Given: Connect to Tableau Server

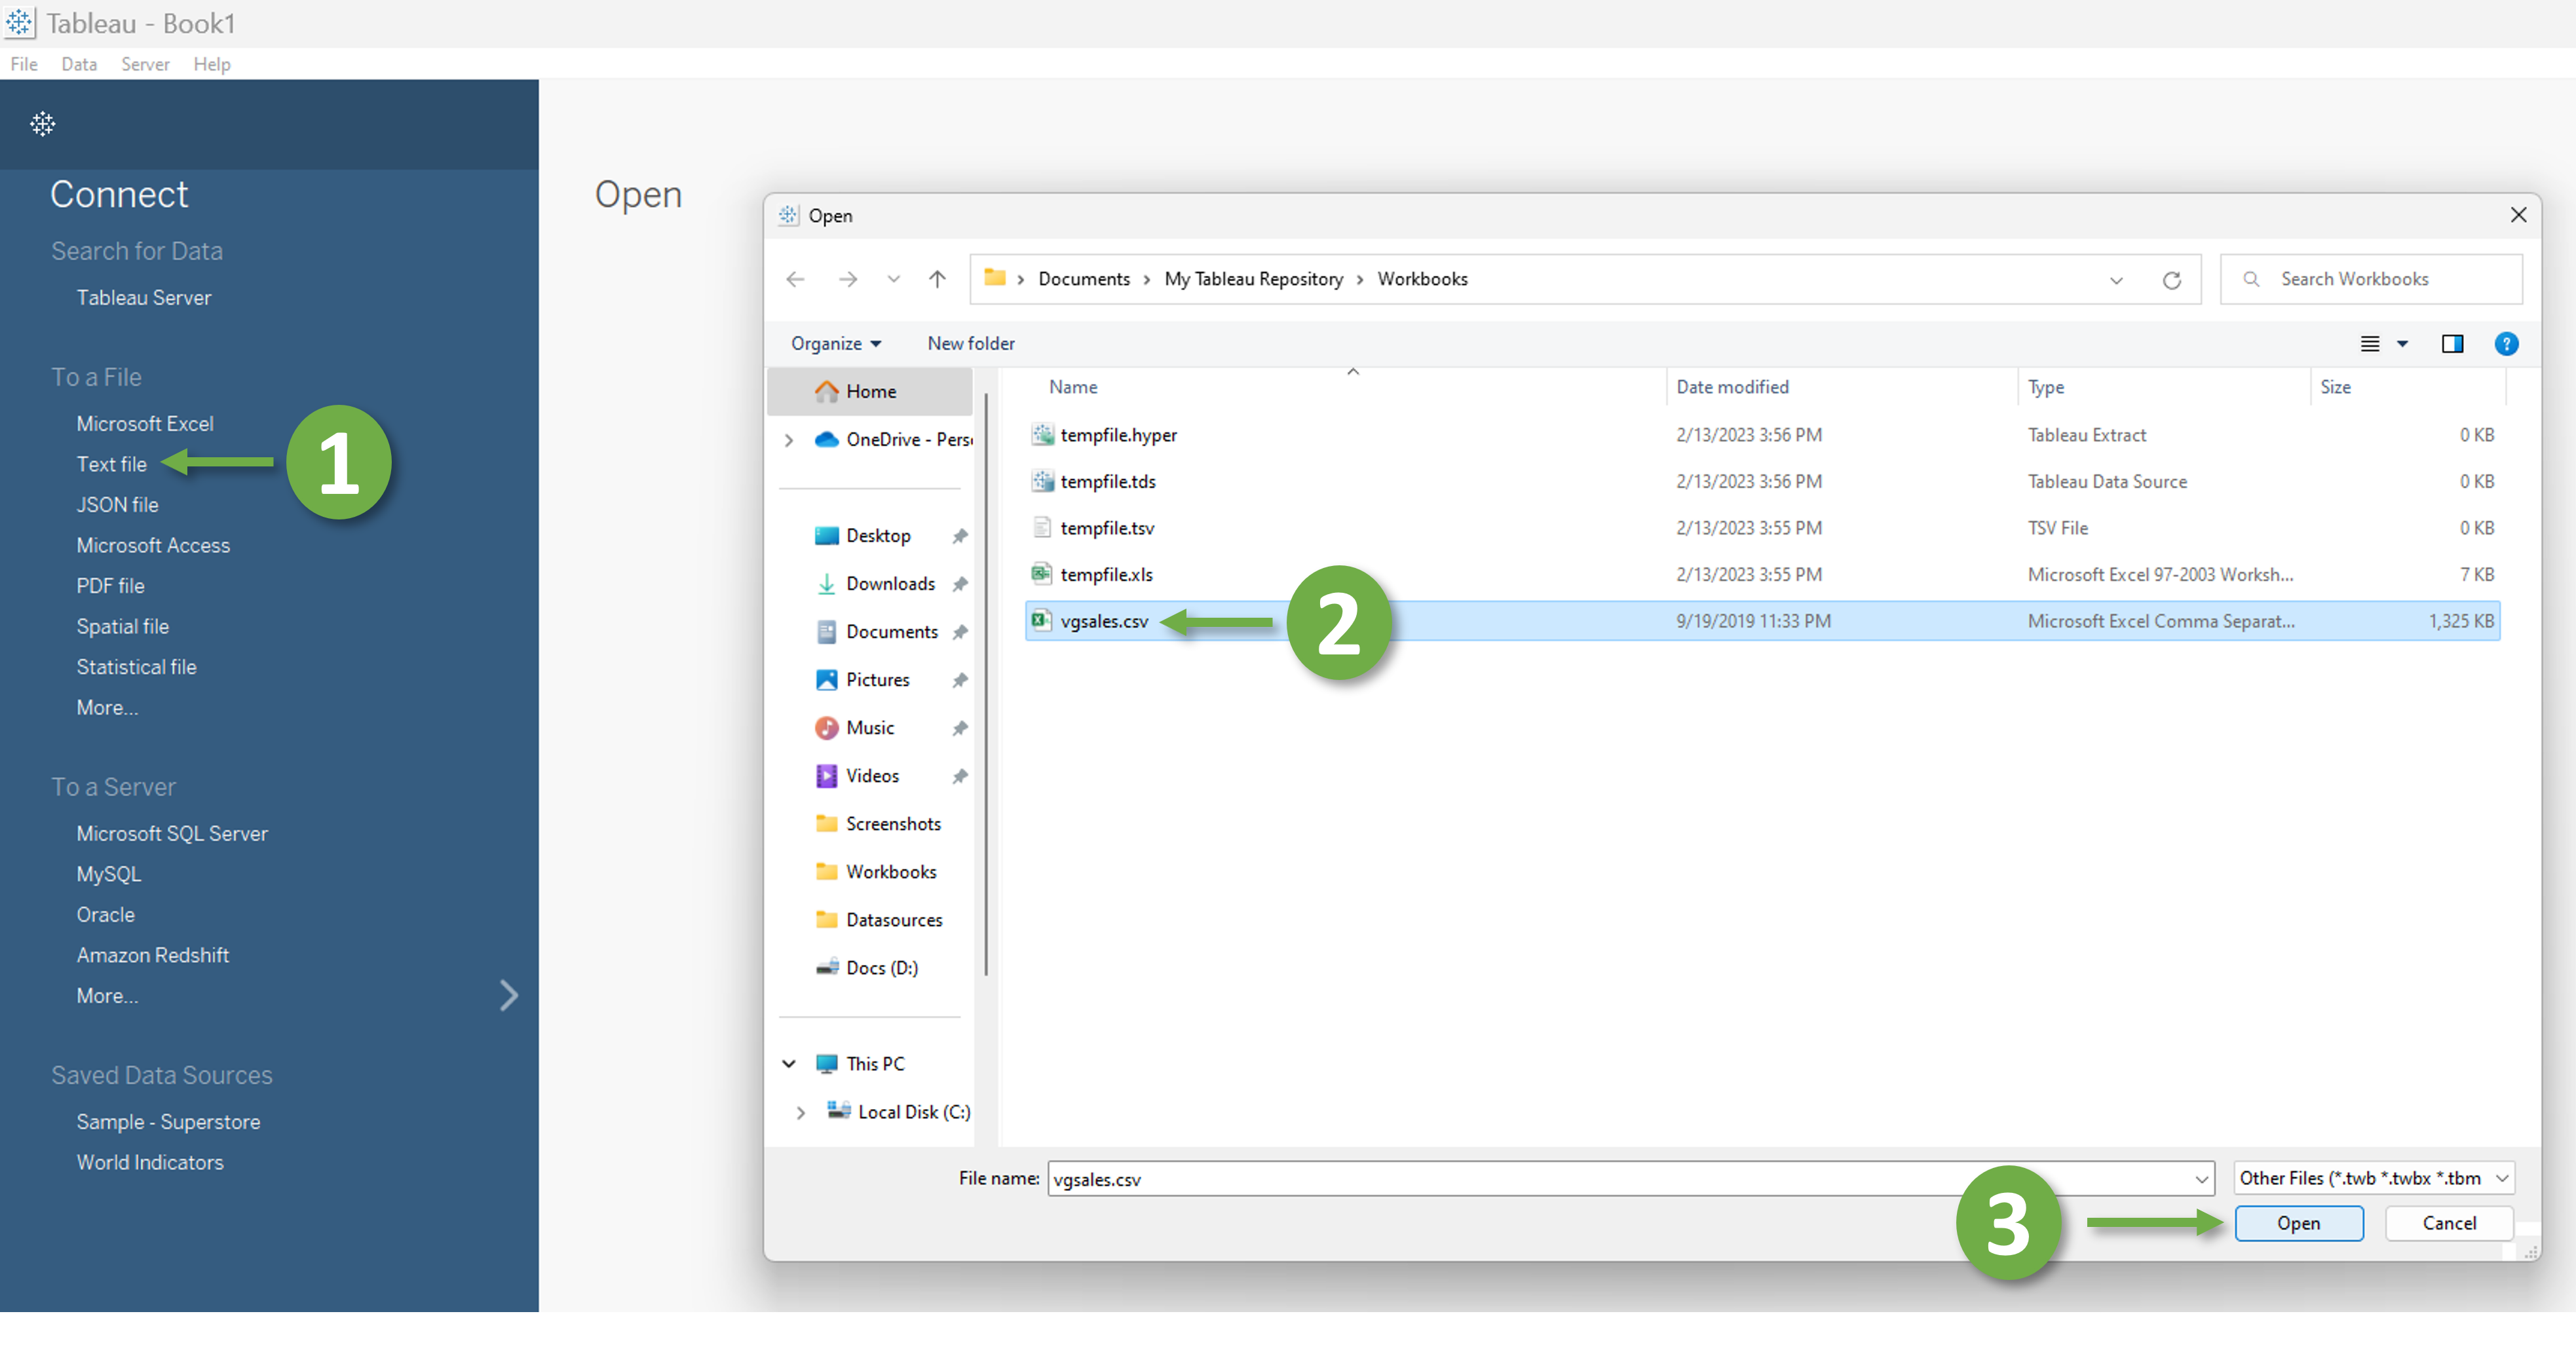Looking at the screenshot, I should [144, 297].
